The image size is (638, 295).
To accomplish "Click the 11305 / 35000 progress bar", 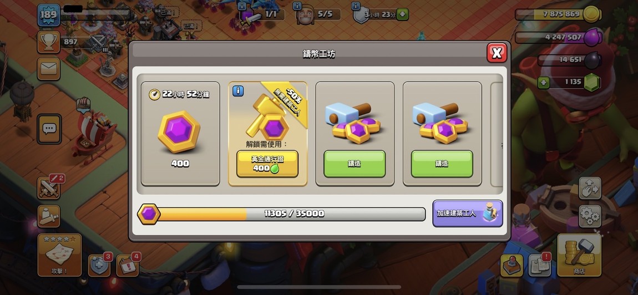I will pyautogui.click(x=281, y=214).
